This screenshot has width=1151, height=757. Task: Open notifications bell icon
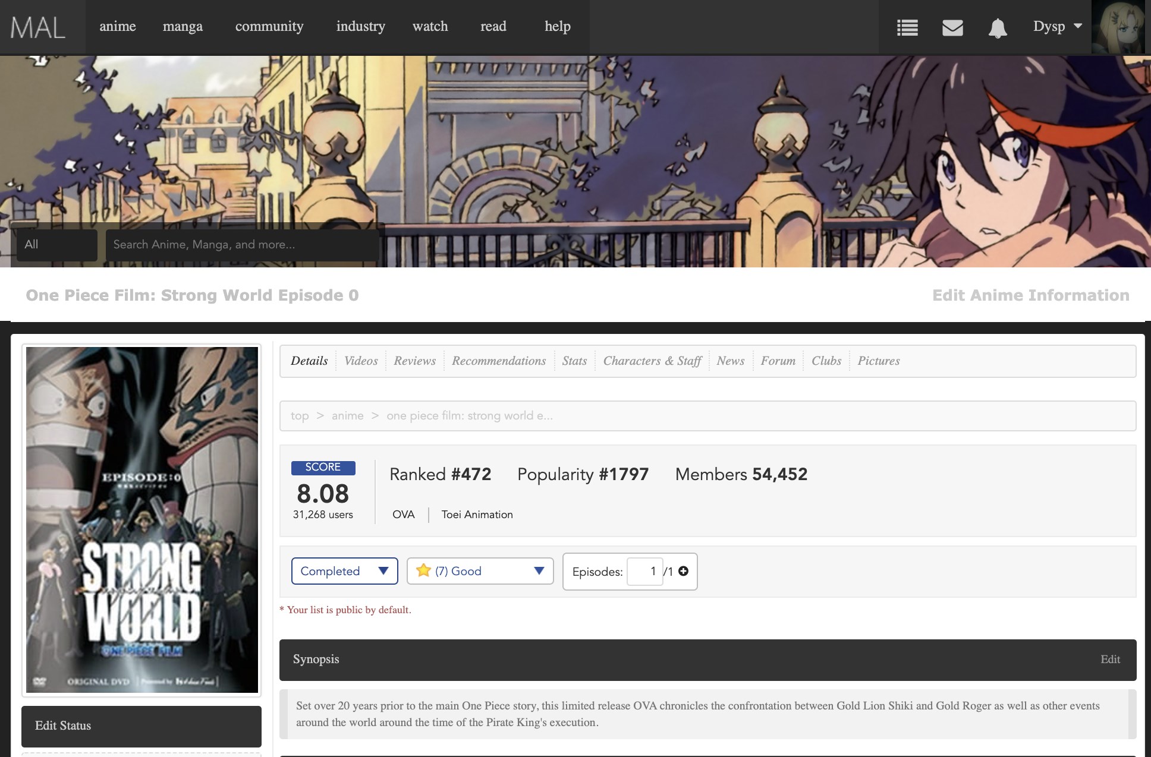[x=998, y=28]
